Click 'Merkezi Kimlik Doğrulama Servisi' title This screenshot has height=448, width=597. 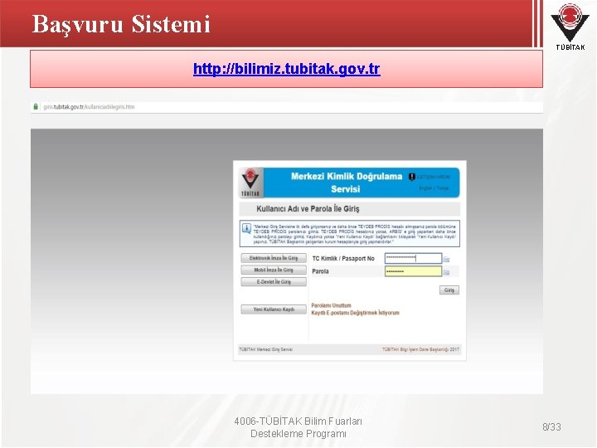[346, 183]
